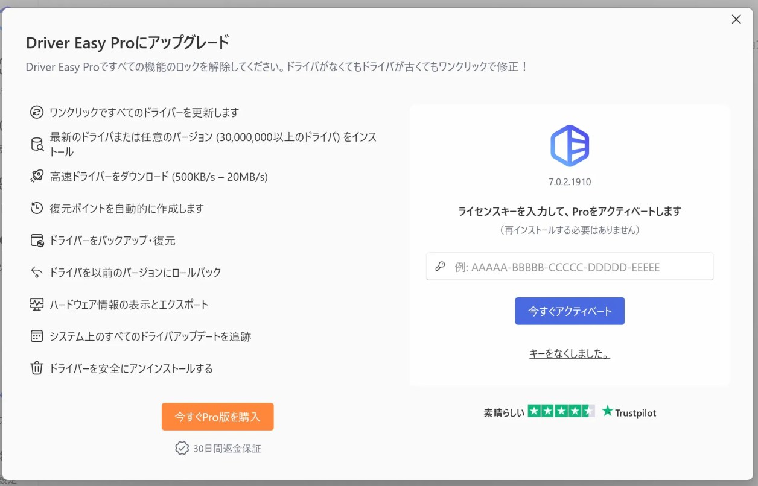Click the Trustpilot star rating
This screenshot has width=758, height=486.
[x=561, y=411]
